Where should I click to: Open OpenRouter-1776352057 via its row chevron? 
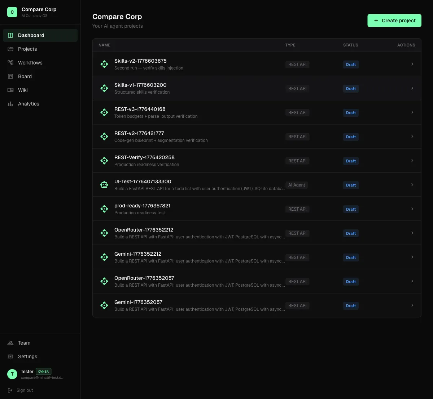coord(412,281)
